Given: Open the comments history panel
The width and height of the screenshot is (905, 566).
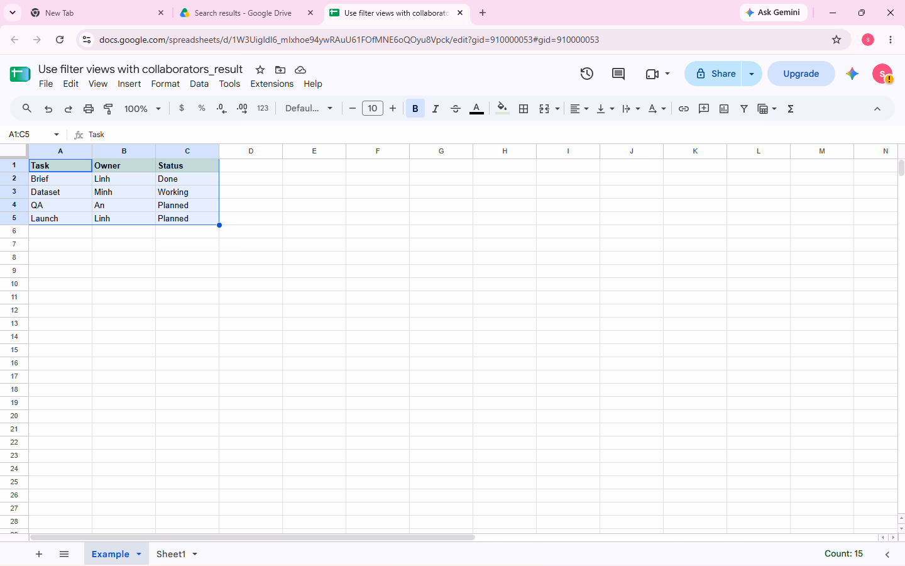Looking at the screenshot, I should click(618, 74).
